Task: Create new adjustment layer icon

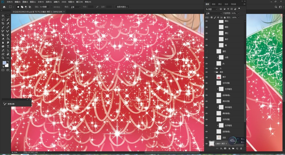Action: point(229,148)
